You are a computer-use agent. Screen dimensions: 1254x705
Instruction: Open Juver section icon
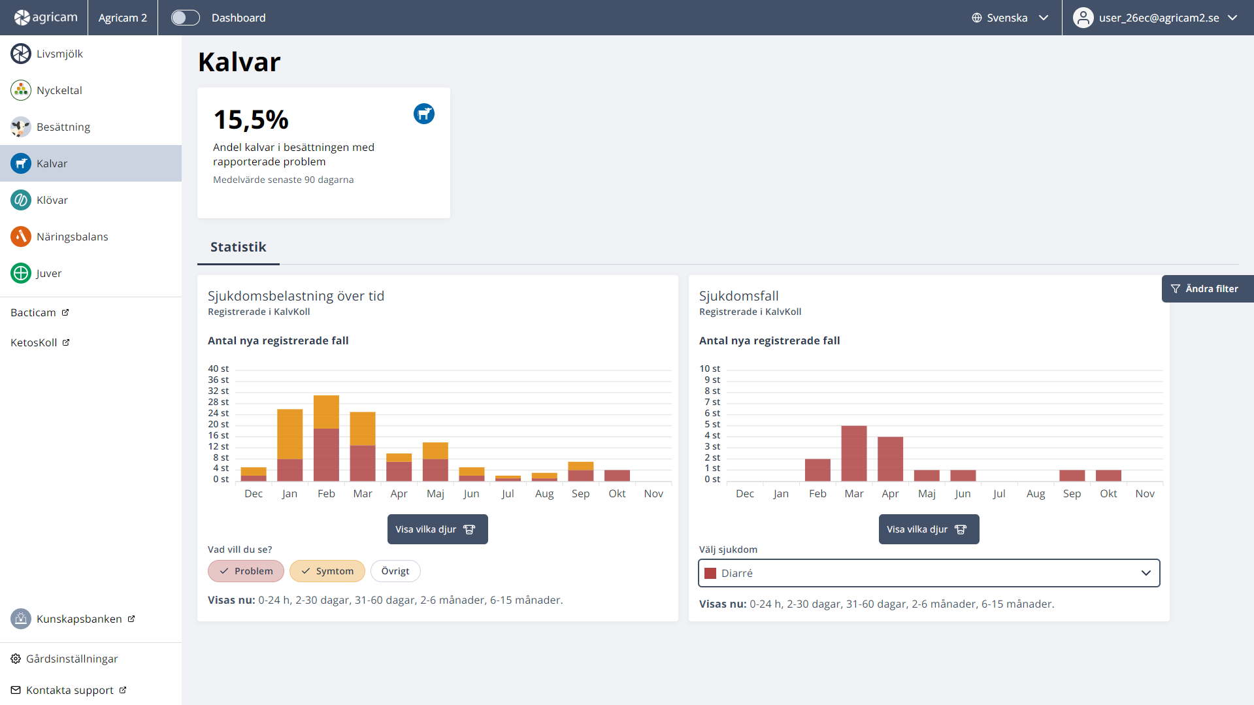coord(21,273)
